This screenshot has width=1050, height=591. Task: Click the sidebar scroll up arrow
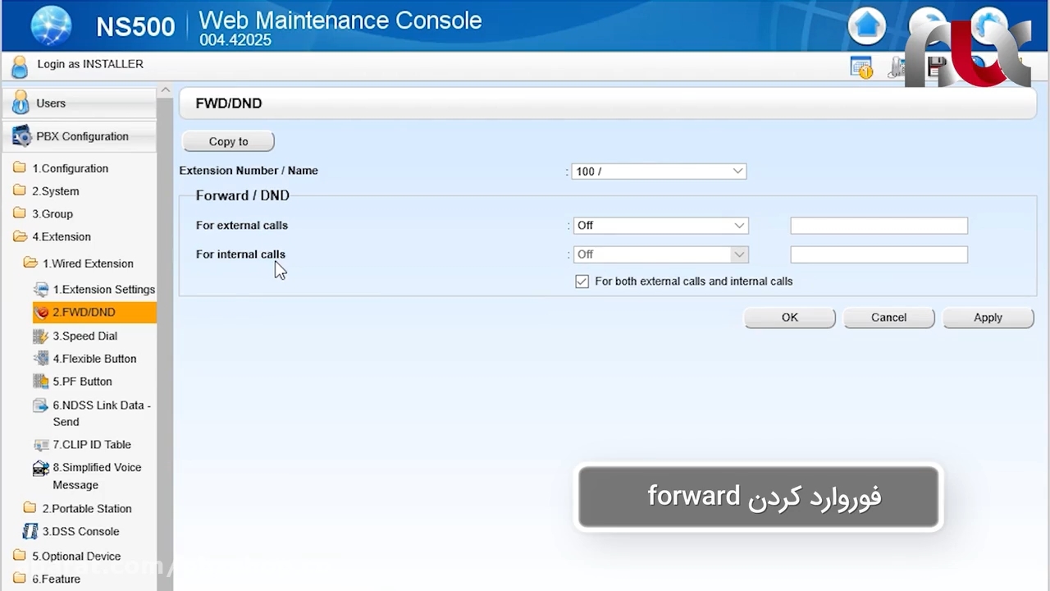click(166, 90)
